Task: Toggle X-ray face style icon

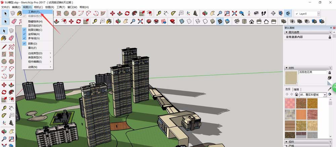Action: (x=182, y=21)
